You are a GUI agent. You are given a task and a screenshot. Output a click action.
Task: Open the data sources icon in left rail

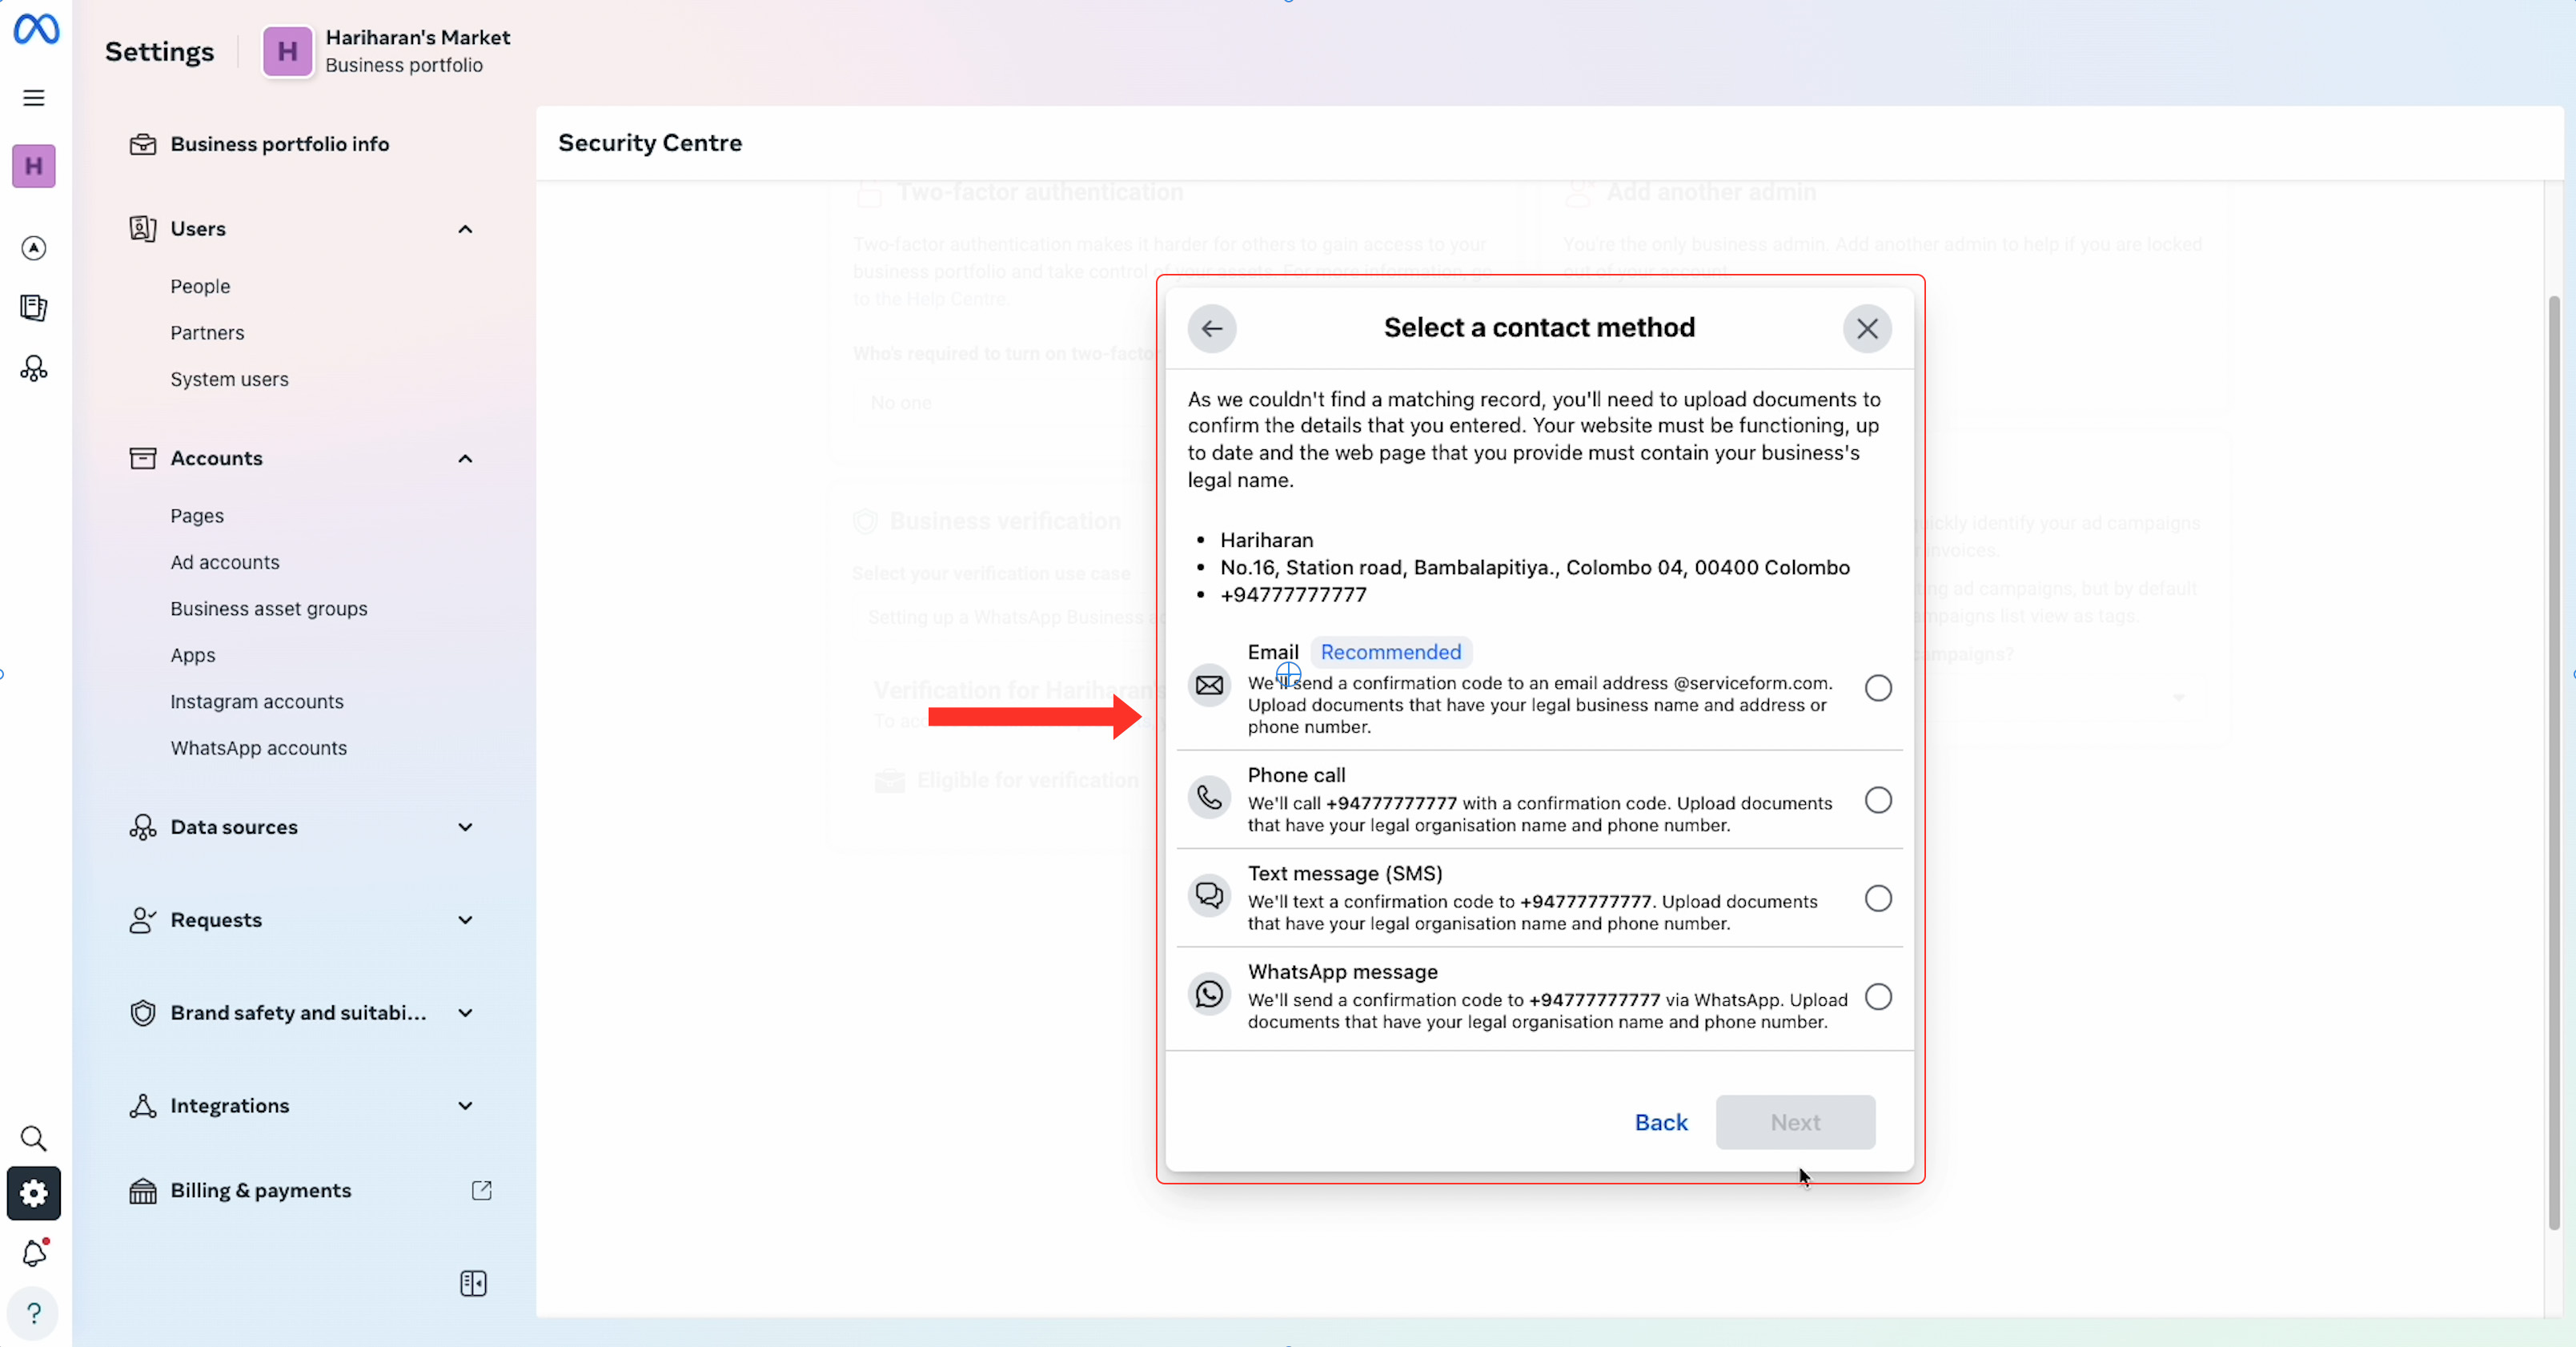pos(34,369)
